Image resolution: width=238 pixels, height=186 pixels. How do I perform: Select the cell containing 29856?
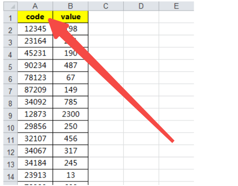coord(35,127)
